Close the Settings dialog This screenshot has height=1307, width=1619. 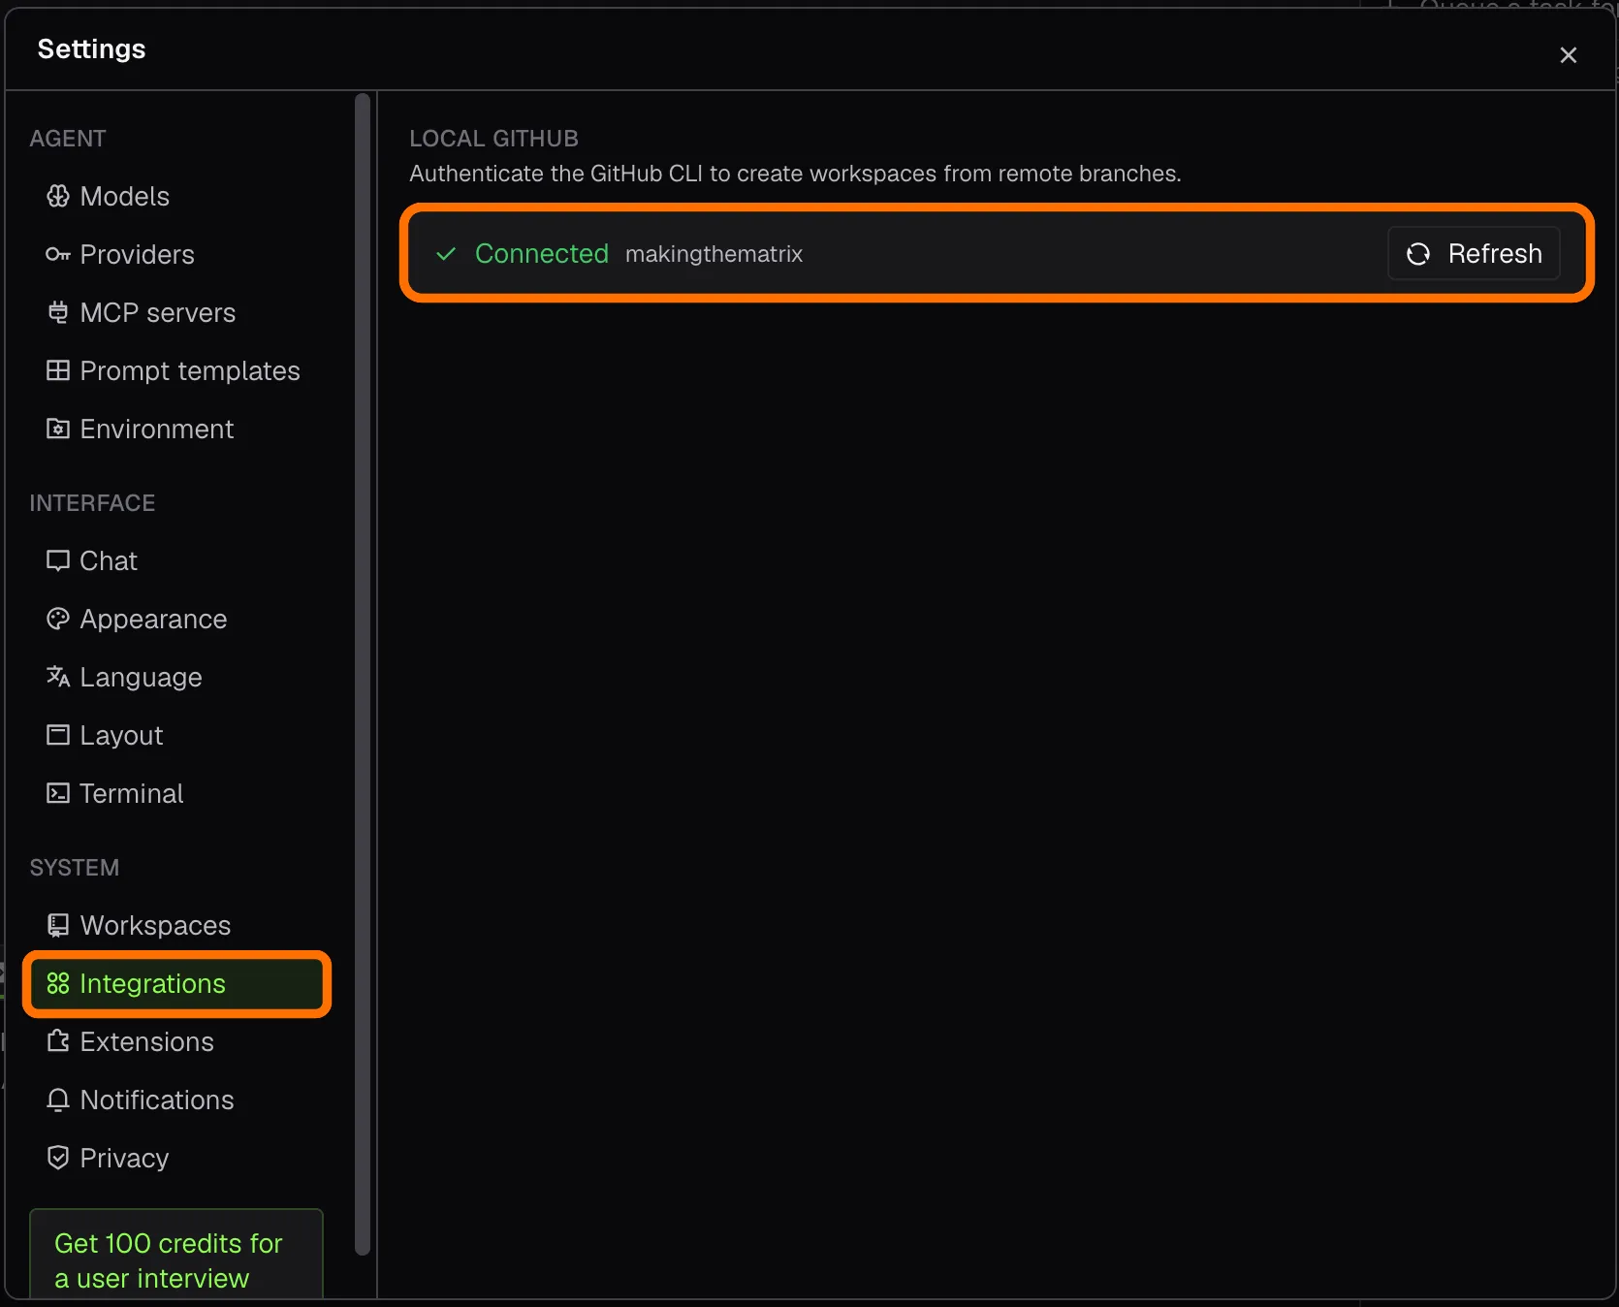[1569, 55]
